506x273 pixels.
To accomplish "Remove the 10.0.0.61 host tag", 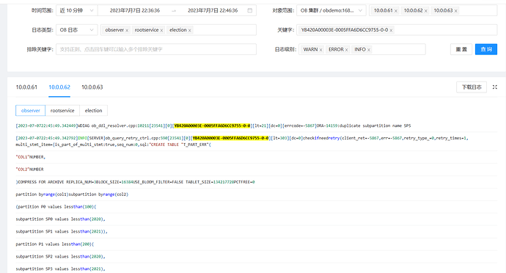I will 396,11.
